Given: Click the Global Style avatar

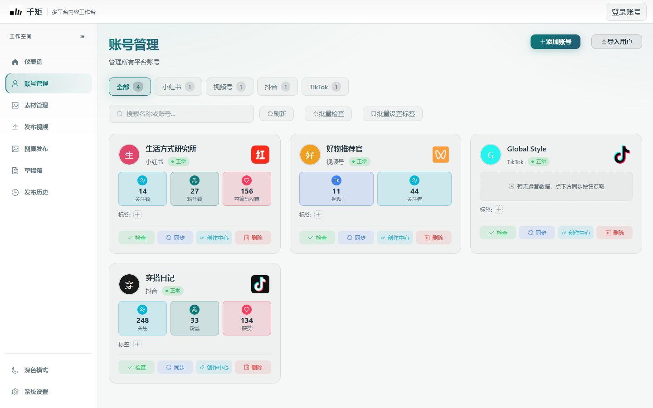Looking at the screenshot, I should pos(491,155).
